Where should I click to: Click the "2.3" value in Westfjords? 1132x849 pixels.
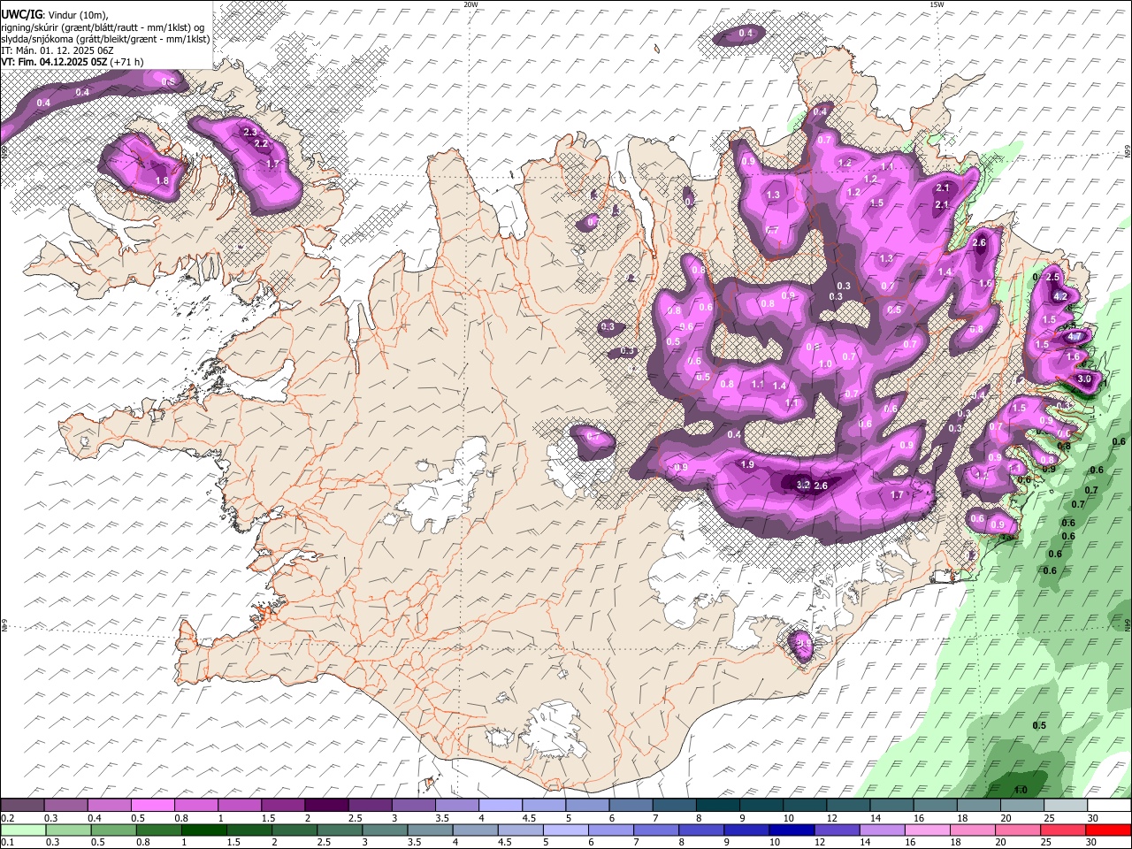250,133
